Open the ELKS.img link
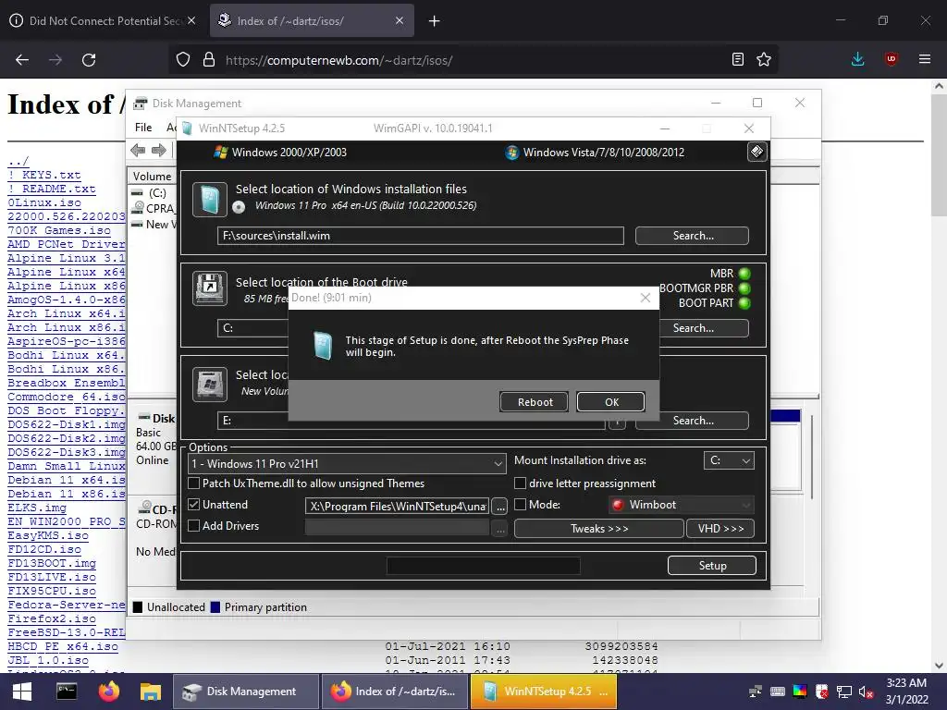This screenshot has width=947, height=710. [37, 508]
